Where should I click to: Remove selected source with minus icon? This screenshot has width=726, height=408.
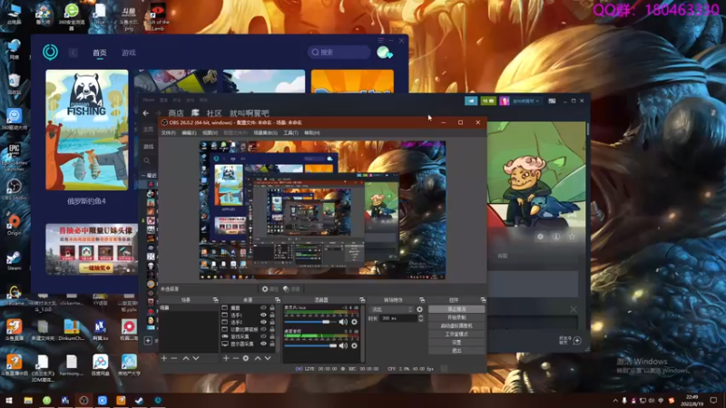coord(236,358)
